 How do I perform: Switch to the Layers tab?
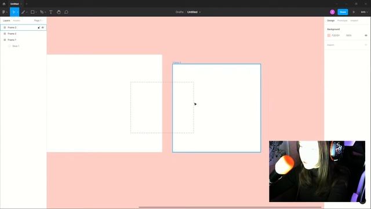click(6, 21)
